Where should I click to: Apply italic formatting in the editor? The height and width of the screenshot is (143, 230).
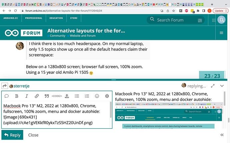point(27,96)
